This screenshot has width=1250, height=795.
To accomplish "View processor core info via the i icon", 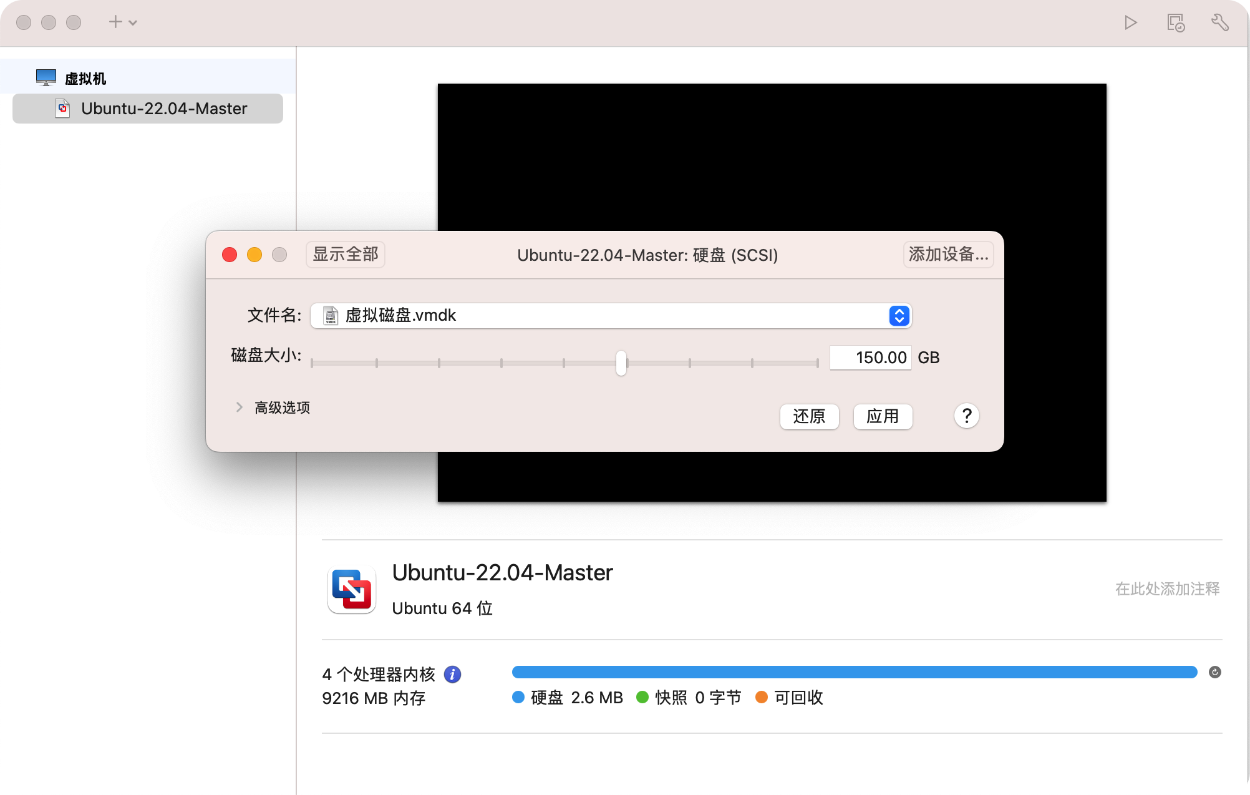I will pos(452,674).
